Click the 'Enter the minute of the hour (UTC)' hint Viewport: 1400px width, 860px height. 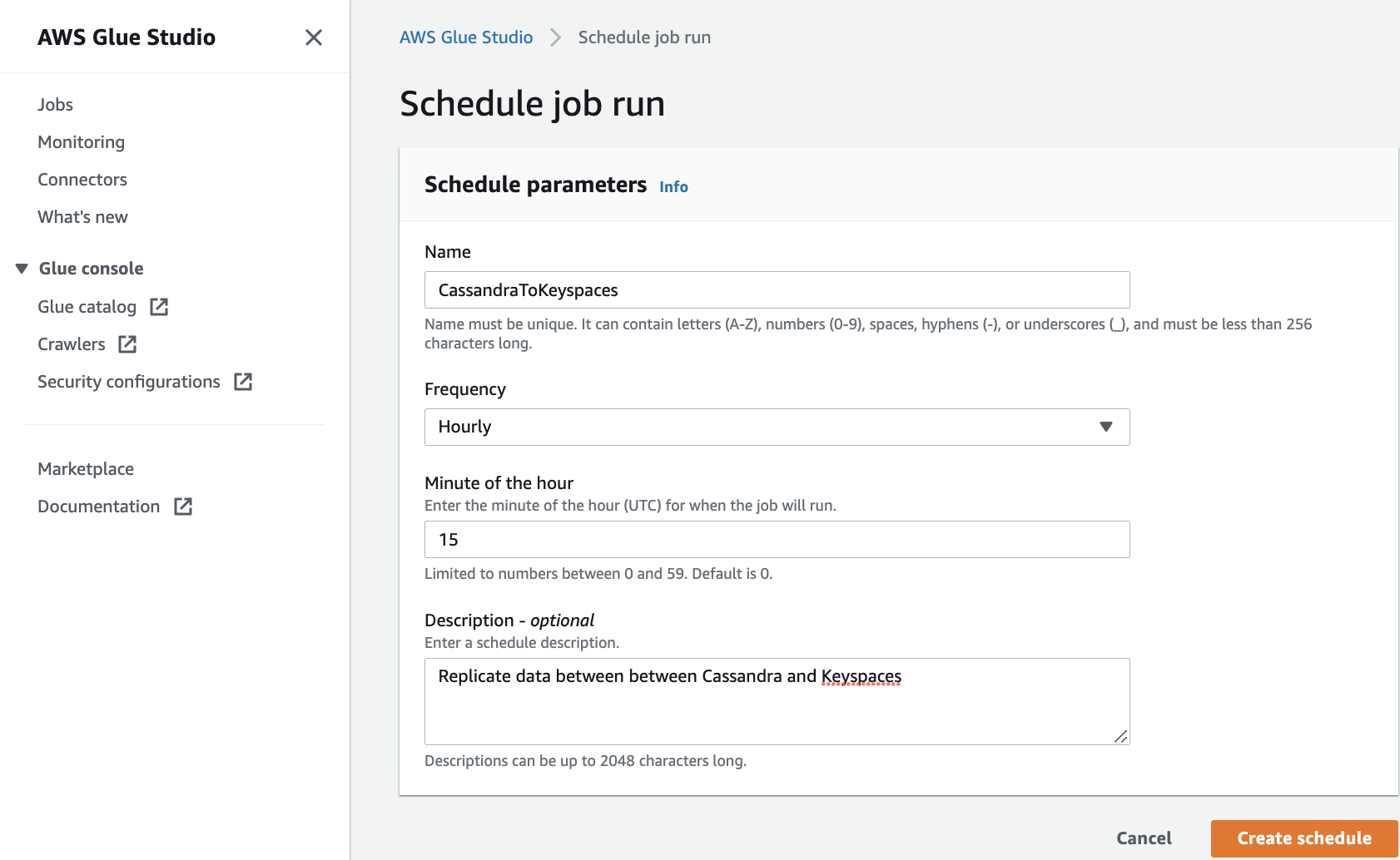[x=631, y=506]
